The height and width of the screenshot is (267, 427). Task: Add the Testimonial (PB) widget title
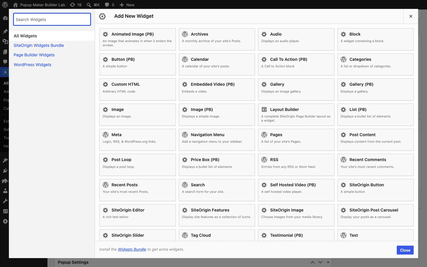tap(286, 235)
